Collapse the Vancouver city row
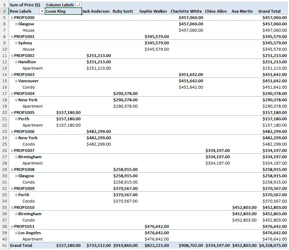Image resolution: width=289 pixels, height=250 pixels. tap(16, 81)
